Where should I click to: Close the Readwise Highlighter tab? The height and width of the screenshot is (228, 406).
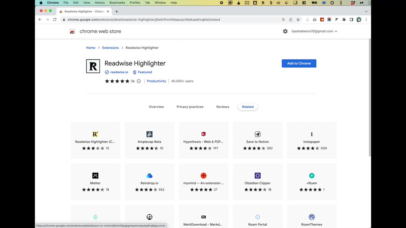click(108, 11)
